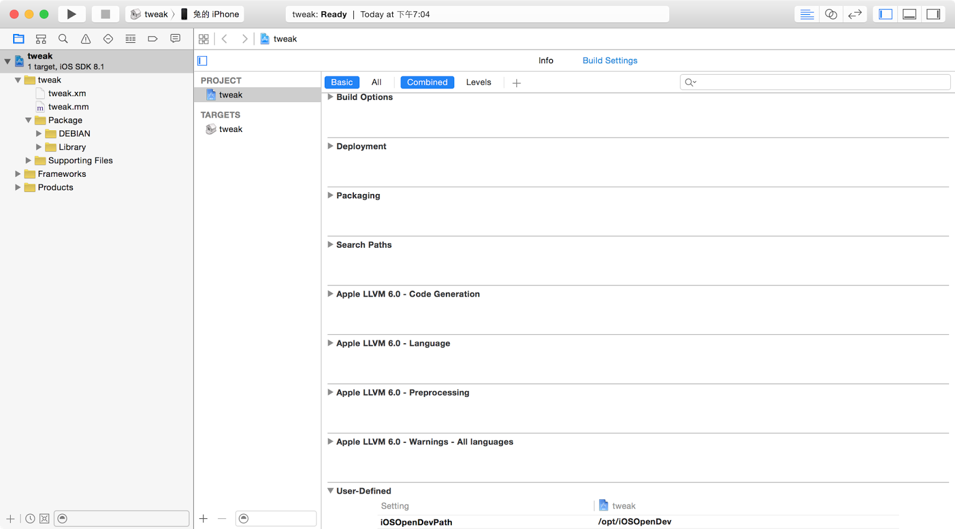Open the Find navigator
955x529 pixels.
click(x=63, y=39)
